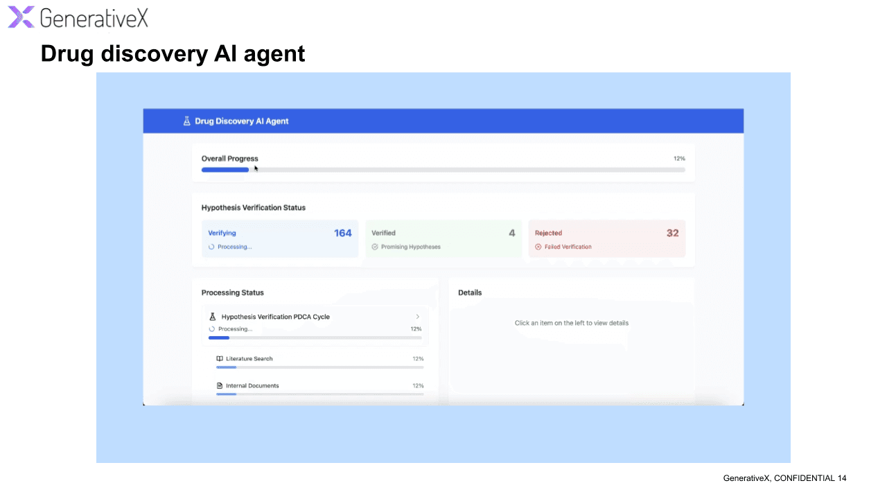Click the spinner icon under the PDCA Cycle title

pos(212,329)
